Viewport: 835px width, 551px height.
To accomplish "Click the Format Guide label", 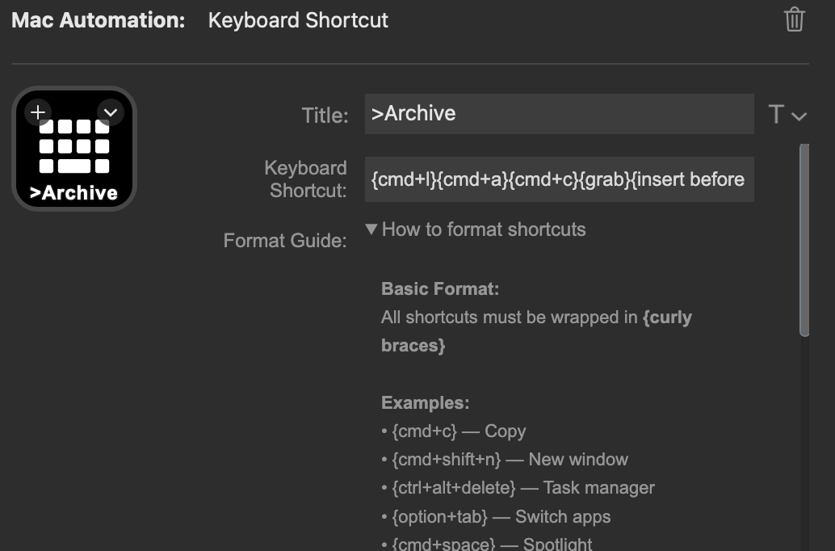I will click(284, 240).
